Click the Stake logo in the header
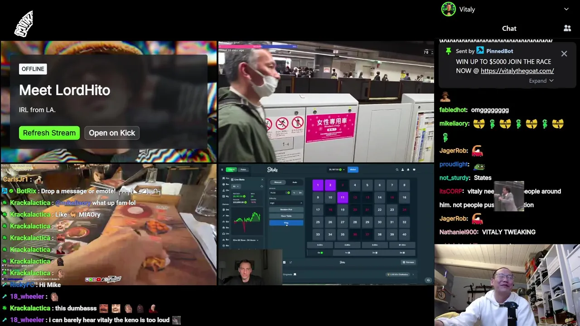This screenshot has height=326, width=580. [x=272, y=169]
